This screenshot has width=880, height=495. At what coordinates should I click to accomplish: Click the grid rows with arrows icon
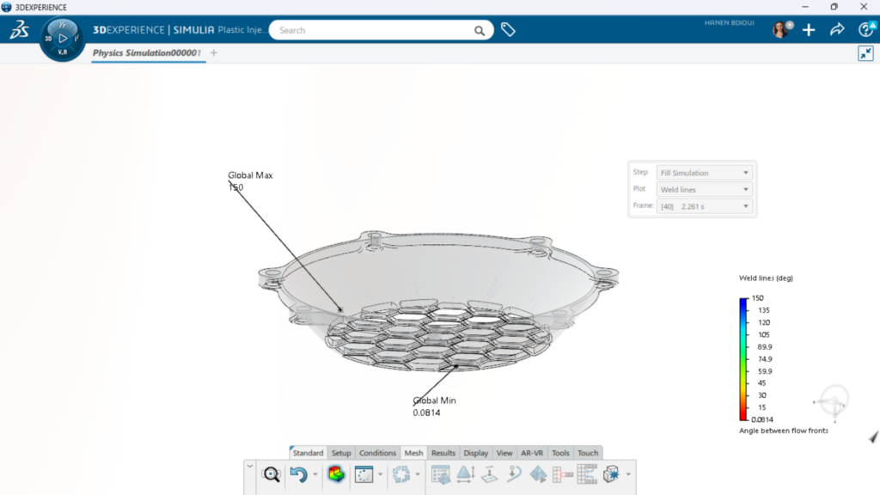pos(587,474)
